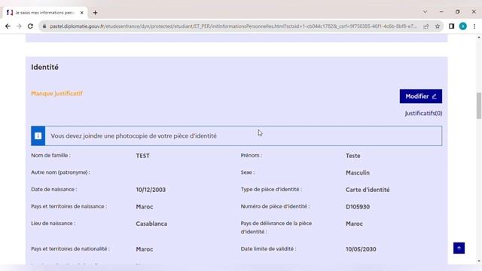Image resolution: width=482 pixels, height=271 pixels.
Task: Click the vertical scrollbar thumb
Action: pos(479,105)
